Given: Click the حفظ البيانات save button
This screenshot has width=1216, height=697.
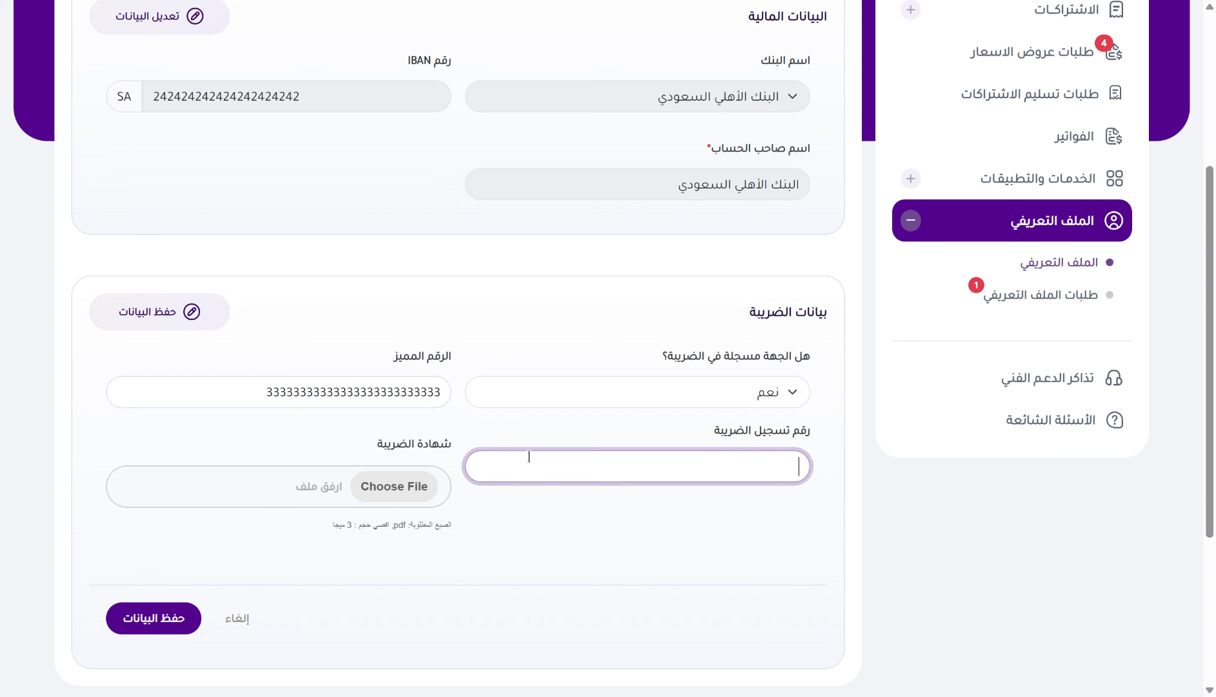Looking at the screenshot, I should (x=153, y=618).
